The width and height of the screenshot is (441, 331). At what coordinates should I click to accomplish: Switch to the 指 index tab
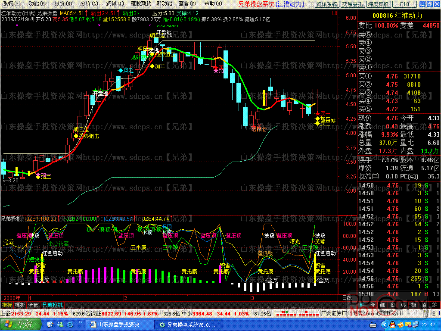[414, 305]
